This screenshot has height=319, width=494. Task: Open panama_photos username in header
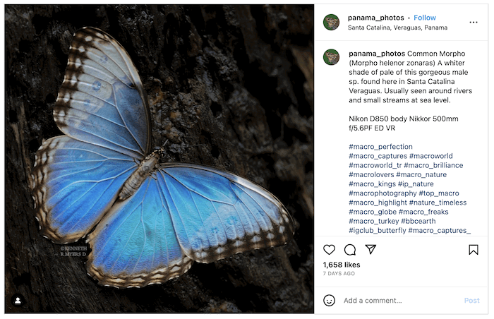tap(376, 18)
